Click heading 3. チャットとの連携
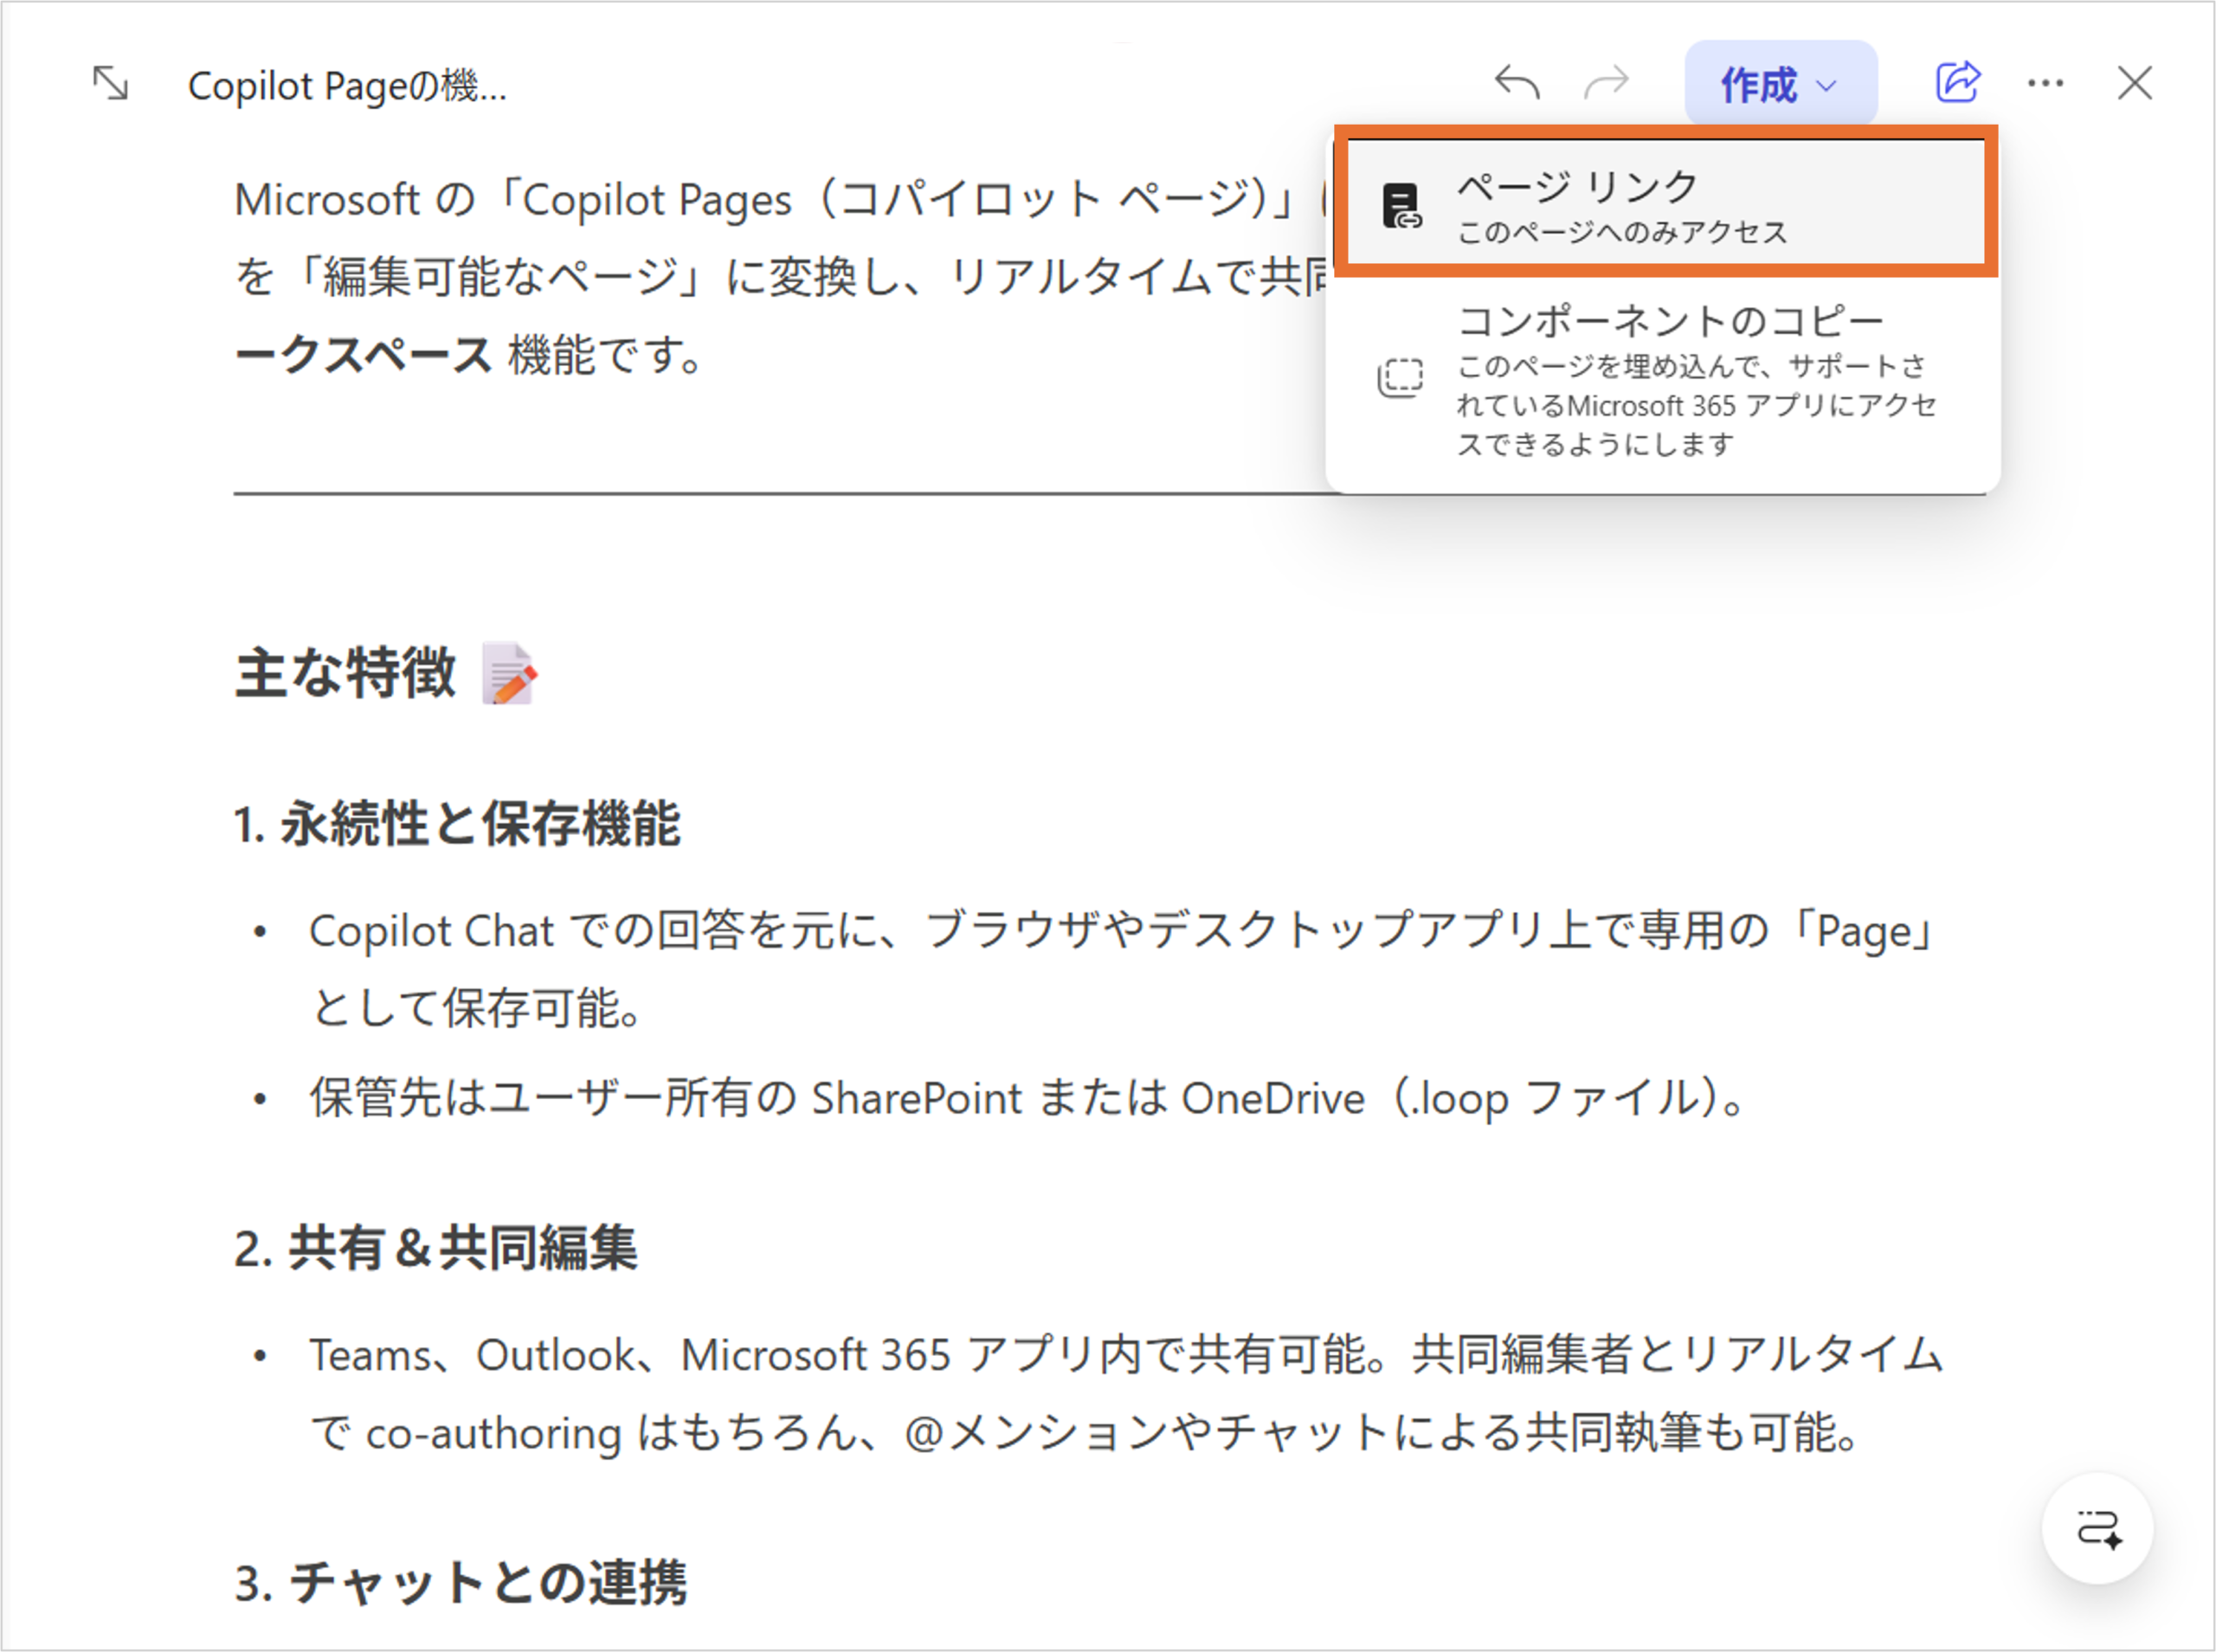Image resolution: width=2216 pixels, height=1652 pixels. coord(461,1583)
